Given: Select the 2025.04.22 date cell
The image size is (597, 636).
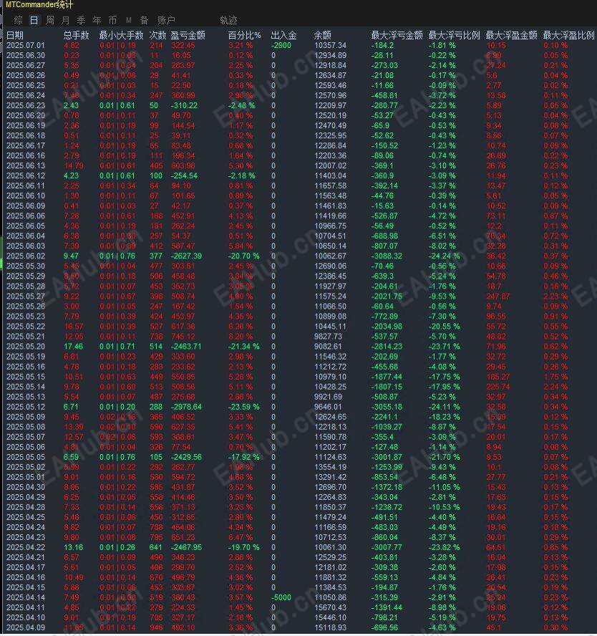Looking at the screenshot, I should tap(26, 547).
